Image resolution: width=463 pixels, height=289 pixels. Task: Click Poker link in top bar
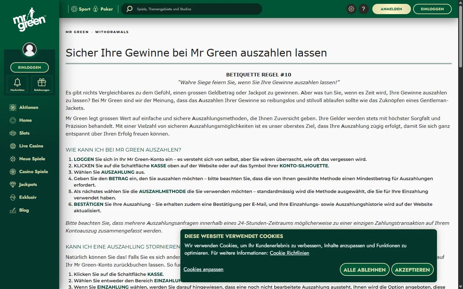(x=107, y=9)
